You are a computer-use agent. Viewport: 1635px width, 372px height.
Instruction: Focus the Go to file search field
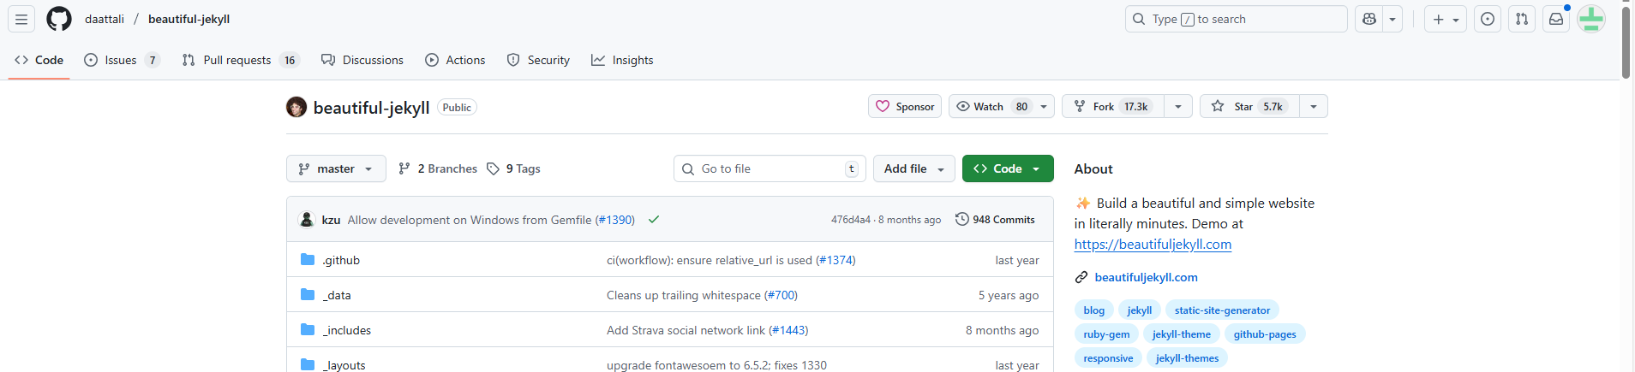770,168
